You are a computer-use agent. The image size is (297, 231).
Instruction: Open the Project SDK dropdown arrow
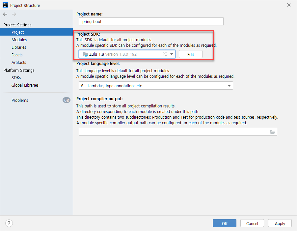tap(172, 54)
